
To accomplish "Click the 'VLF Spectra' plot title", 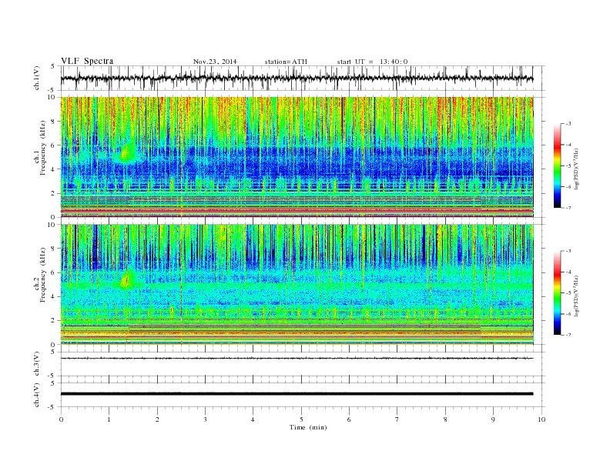I will tap(87, 61).
